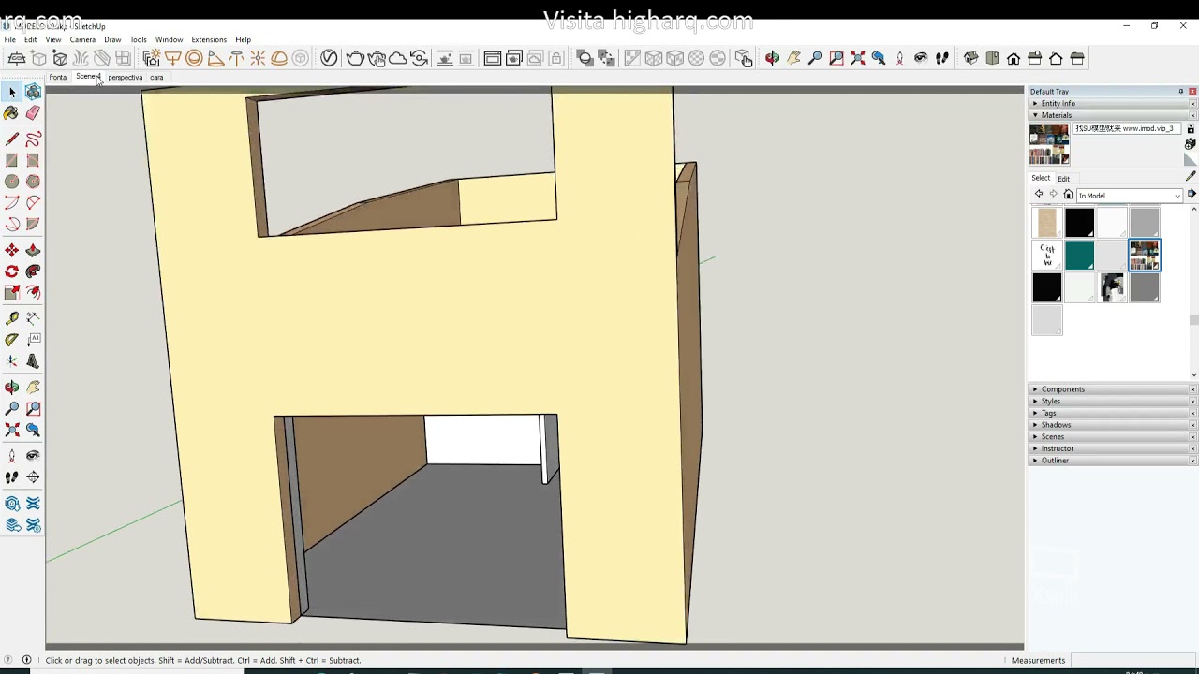The image size is (1199, 674).
Task: Select the arrow Select tool
Action: (x=12, y=92)
